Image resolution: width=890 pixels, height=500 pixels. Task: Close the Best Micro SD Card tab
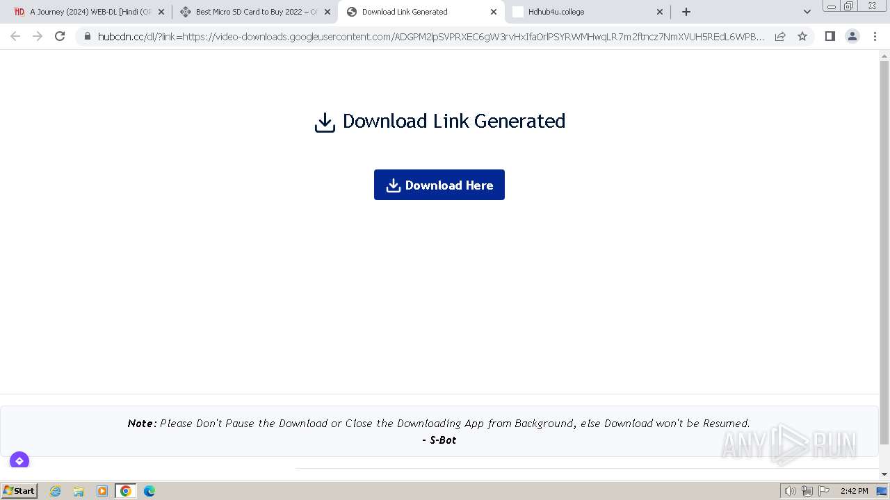(327, 12)
